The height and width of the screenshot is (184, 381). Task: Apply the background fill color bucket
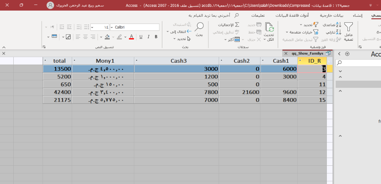pos(107,37)
